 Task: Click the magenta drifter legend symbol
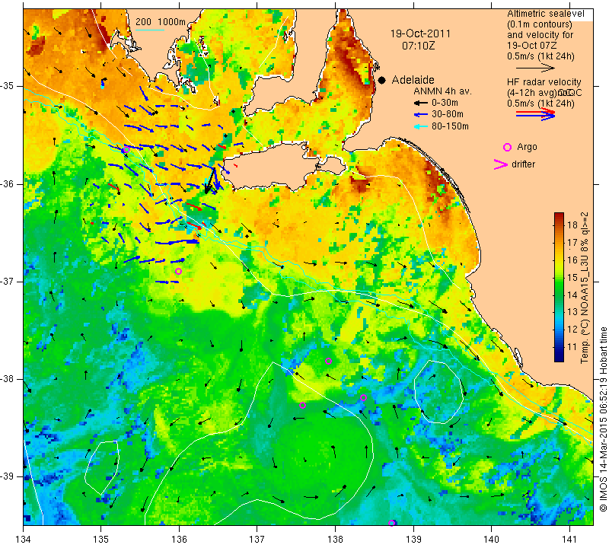(x=500, y=164)
